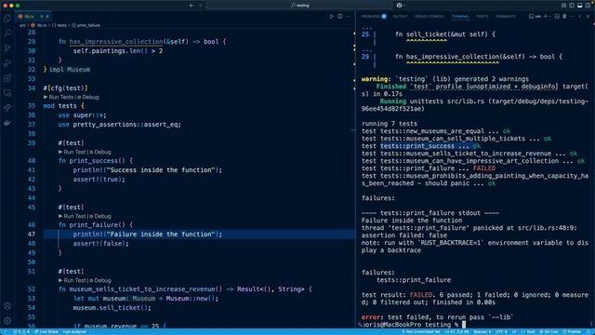
Task: Click print_failure in the breadcrumb
Action: pos(88,25)
